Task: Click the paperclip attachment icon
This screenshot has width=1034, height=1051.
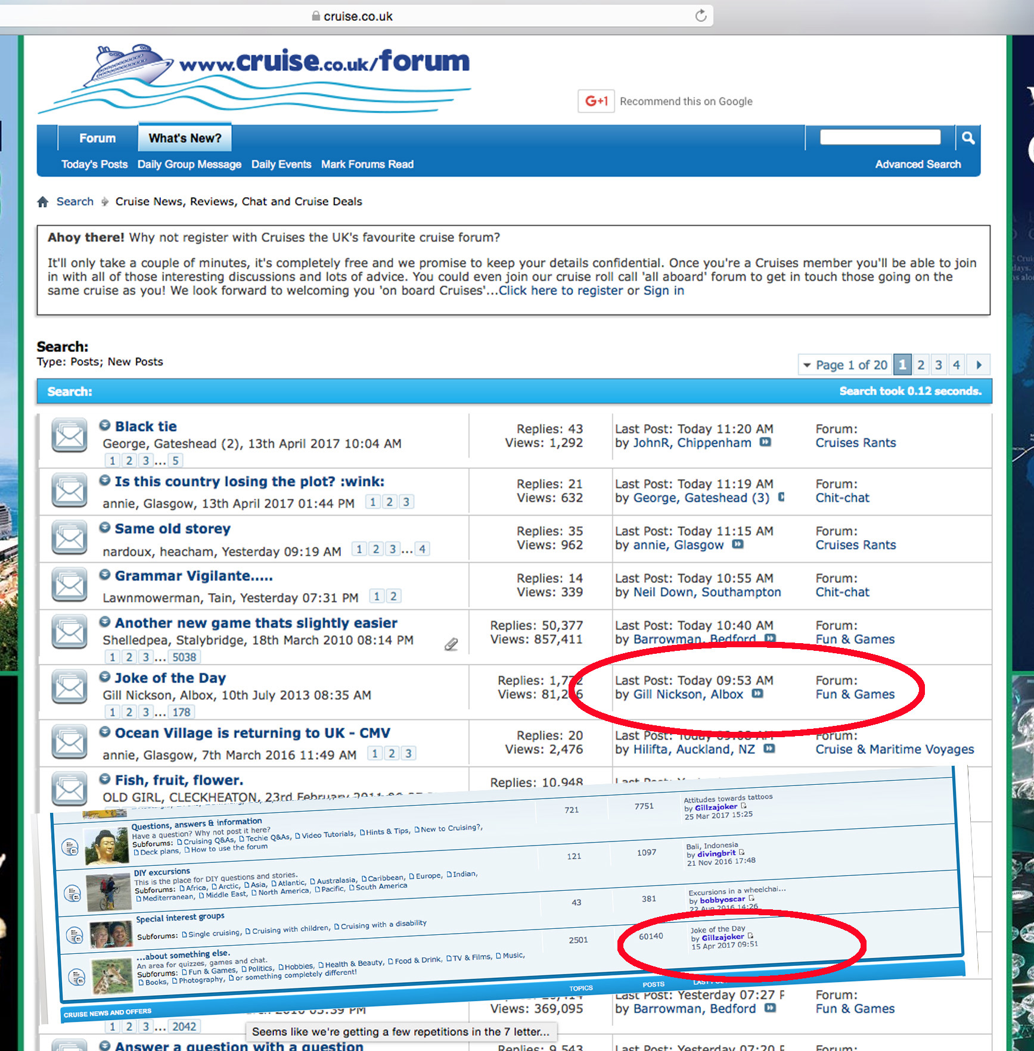Action: (451, 644)
